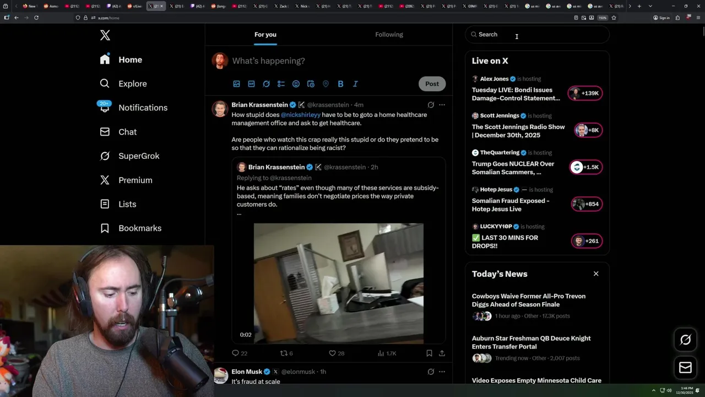Viewport: 705px width, 397px height.
Task: Open Explore from the sidebar
Action: [x=123, y=84]
